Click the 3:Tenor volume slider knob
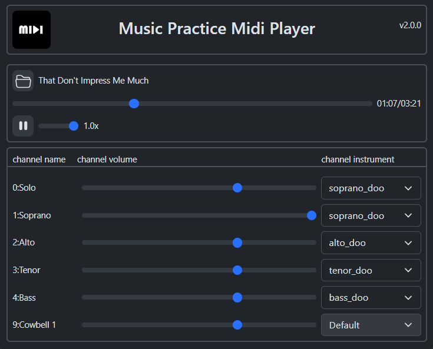This screenshot has width=433, height=349. (237, 270)
